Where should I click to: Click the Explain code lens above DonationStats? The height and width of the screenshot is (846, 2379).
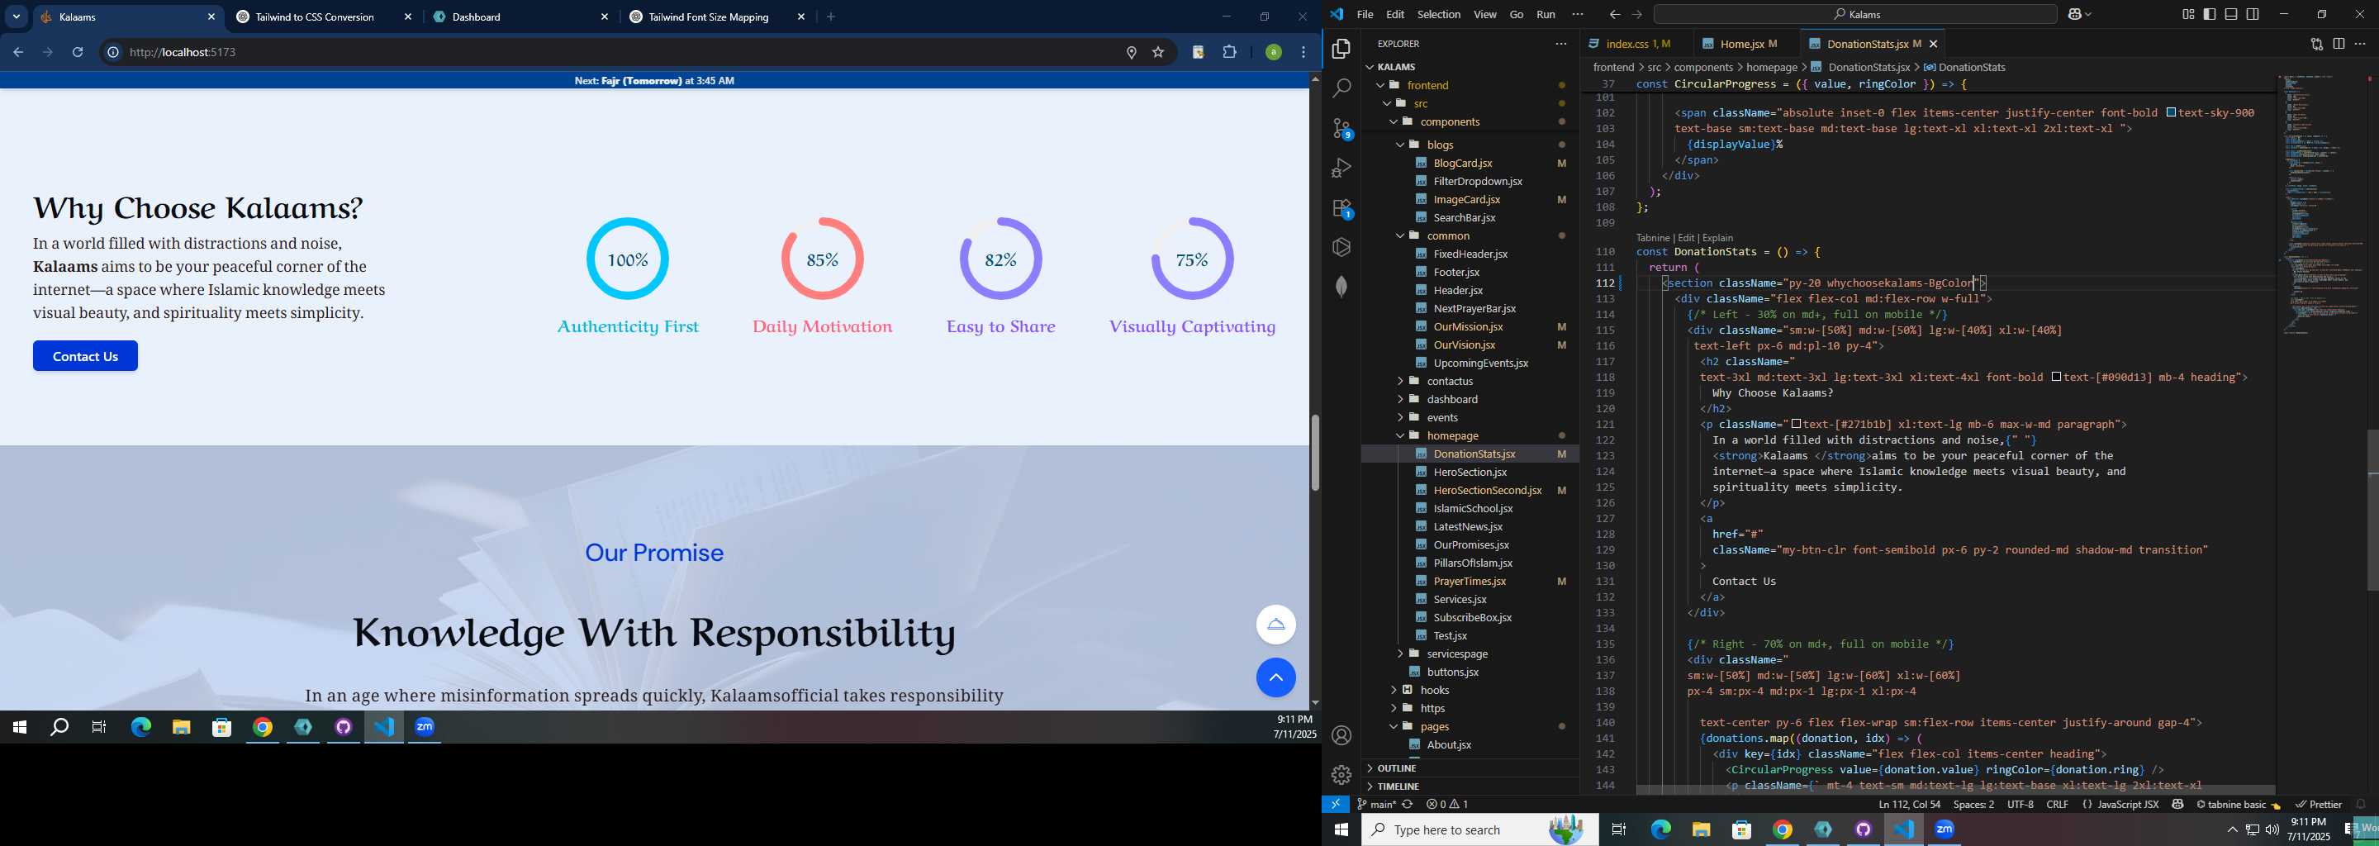1717,237
